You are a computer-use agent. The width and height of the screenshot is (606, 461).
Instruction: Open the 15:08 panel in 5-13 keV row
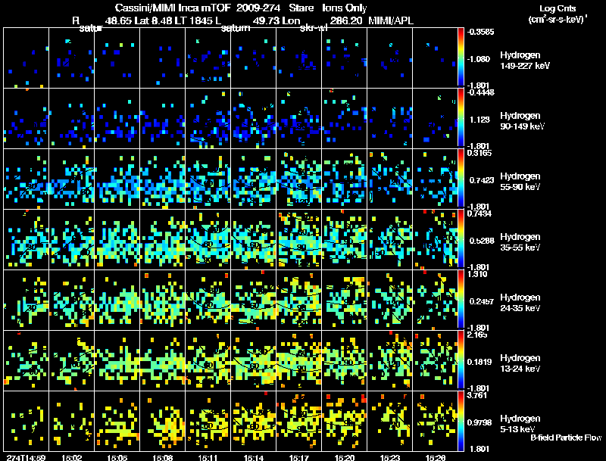click(x=163, y=421)
